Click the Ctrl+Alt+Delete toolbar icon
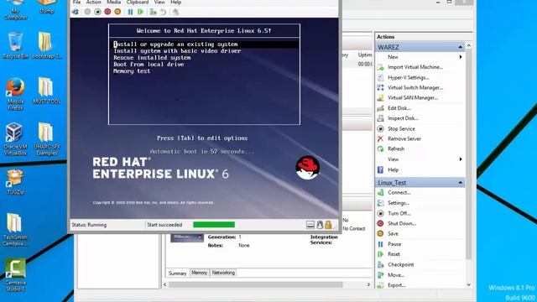 pos(76,12)
